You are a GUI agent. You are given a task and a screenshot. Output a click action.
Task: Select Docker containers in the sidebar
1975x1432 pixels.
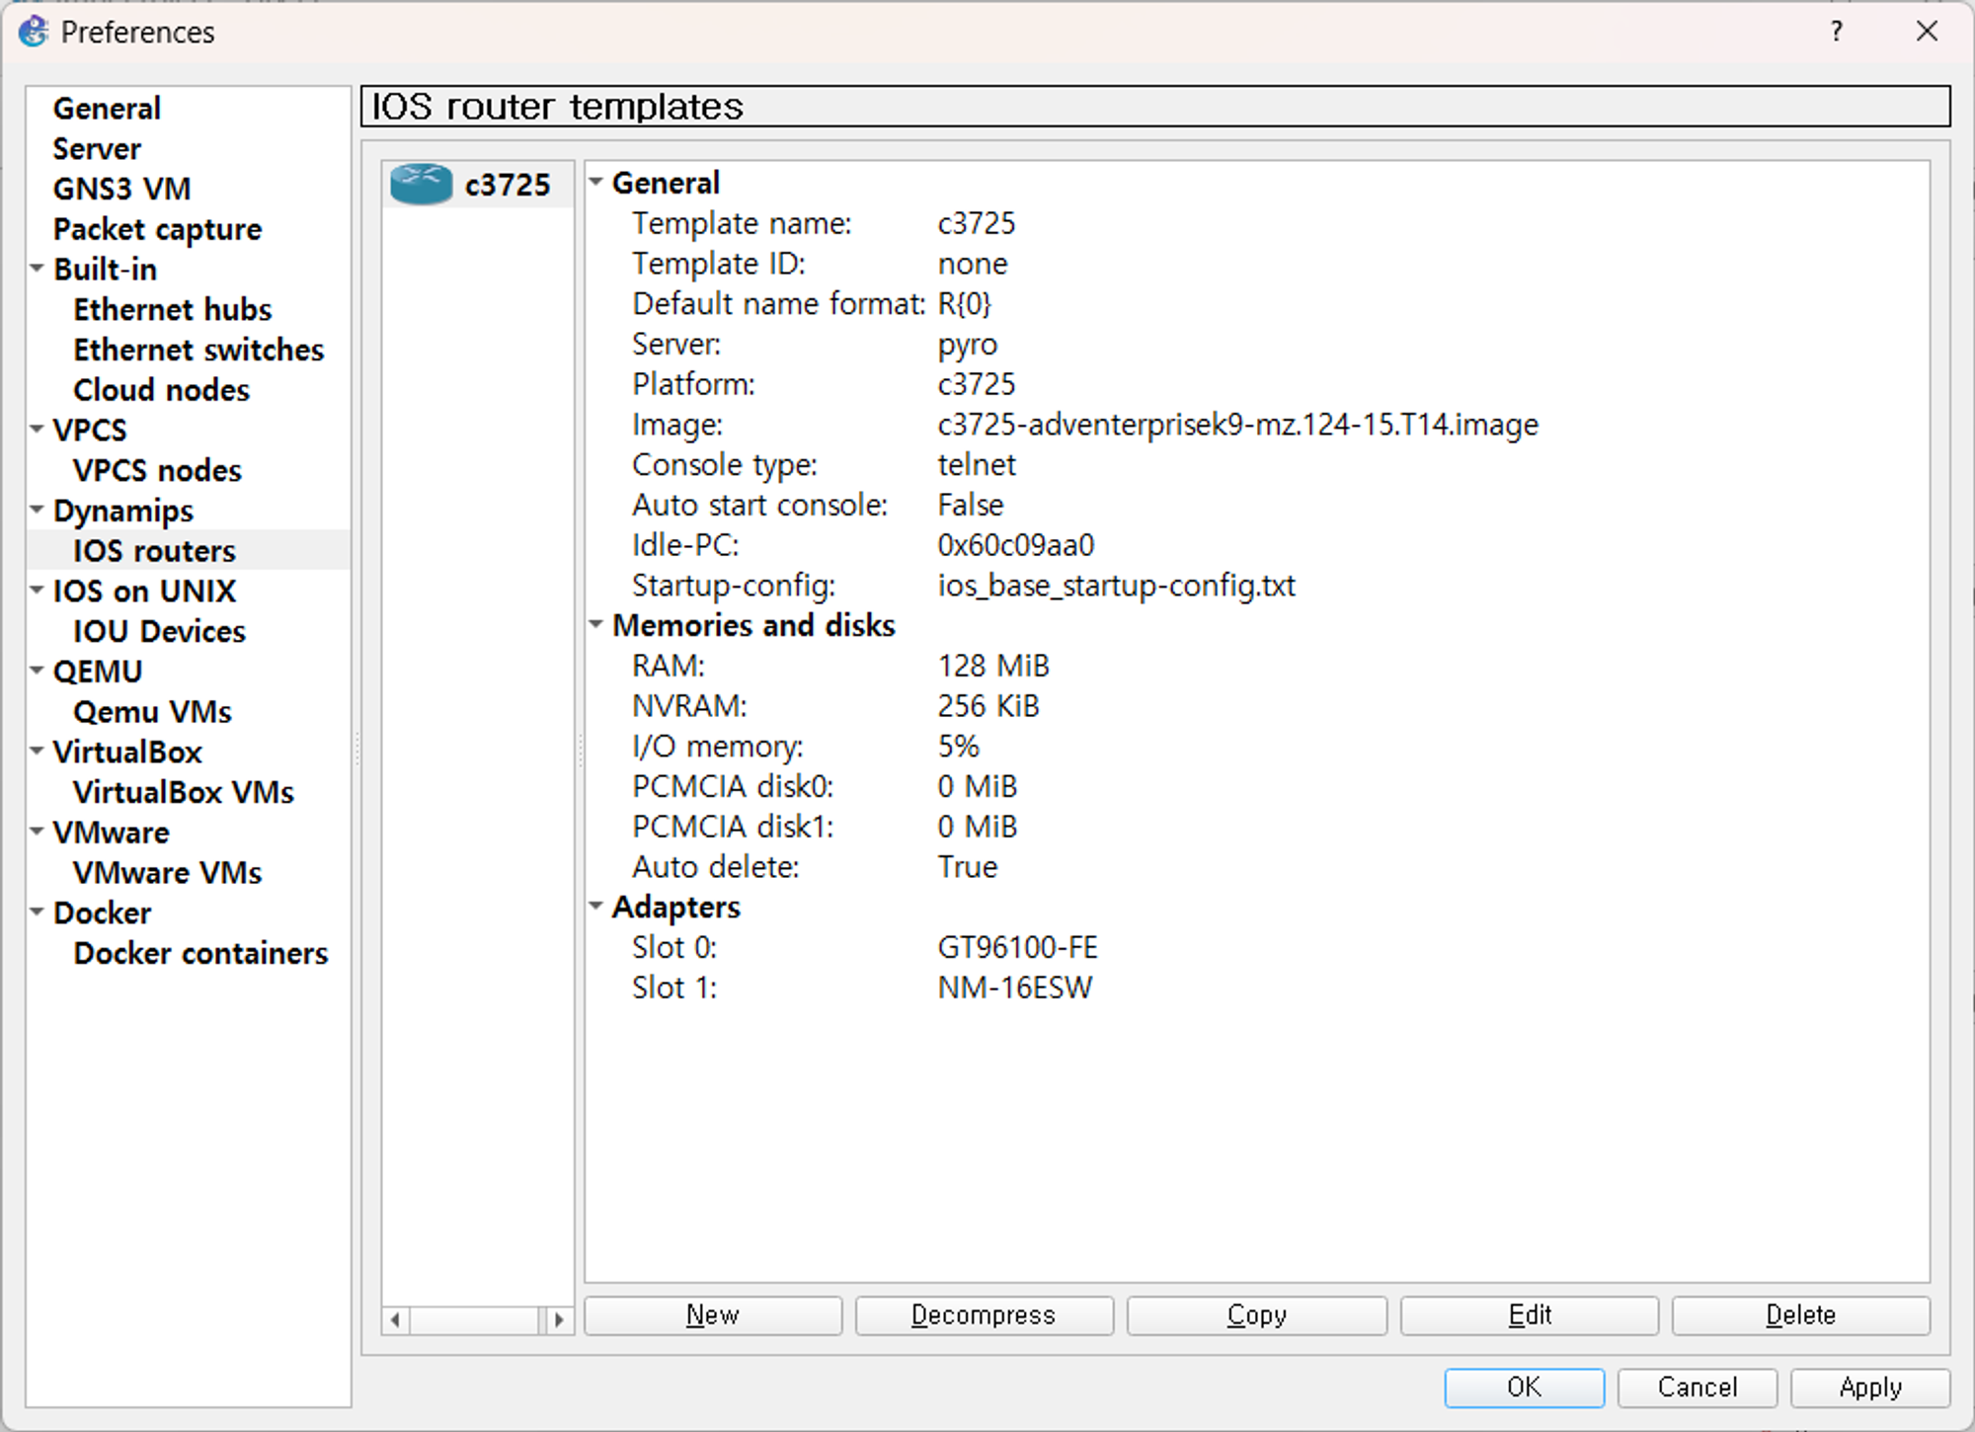(x=200, y=954)
